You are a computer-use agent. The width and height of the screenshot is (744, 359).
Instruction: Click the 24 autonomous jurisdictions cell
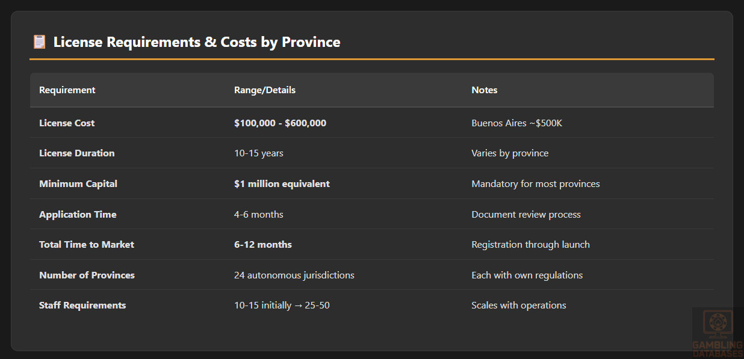[294, 275]
